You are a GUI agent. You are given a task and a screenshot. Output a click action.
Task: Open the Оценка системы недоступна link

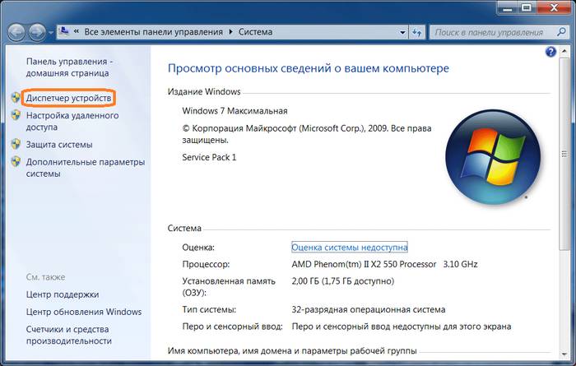[x=349, y=247]
